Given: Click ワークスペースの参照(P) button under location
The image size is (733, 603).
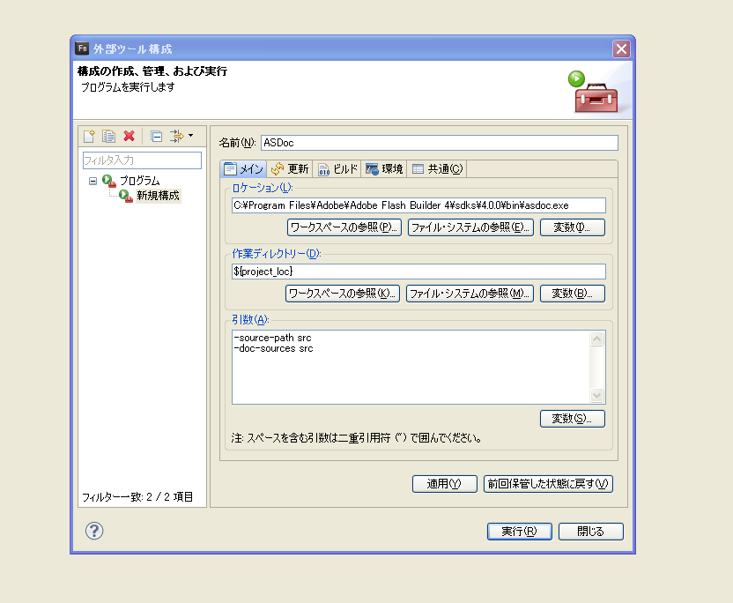Looking at the screenshot, I should (344, 227).
